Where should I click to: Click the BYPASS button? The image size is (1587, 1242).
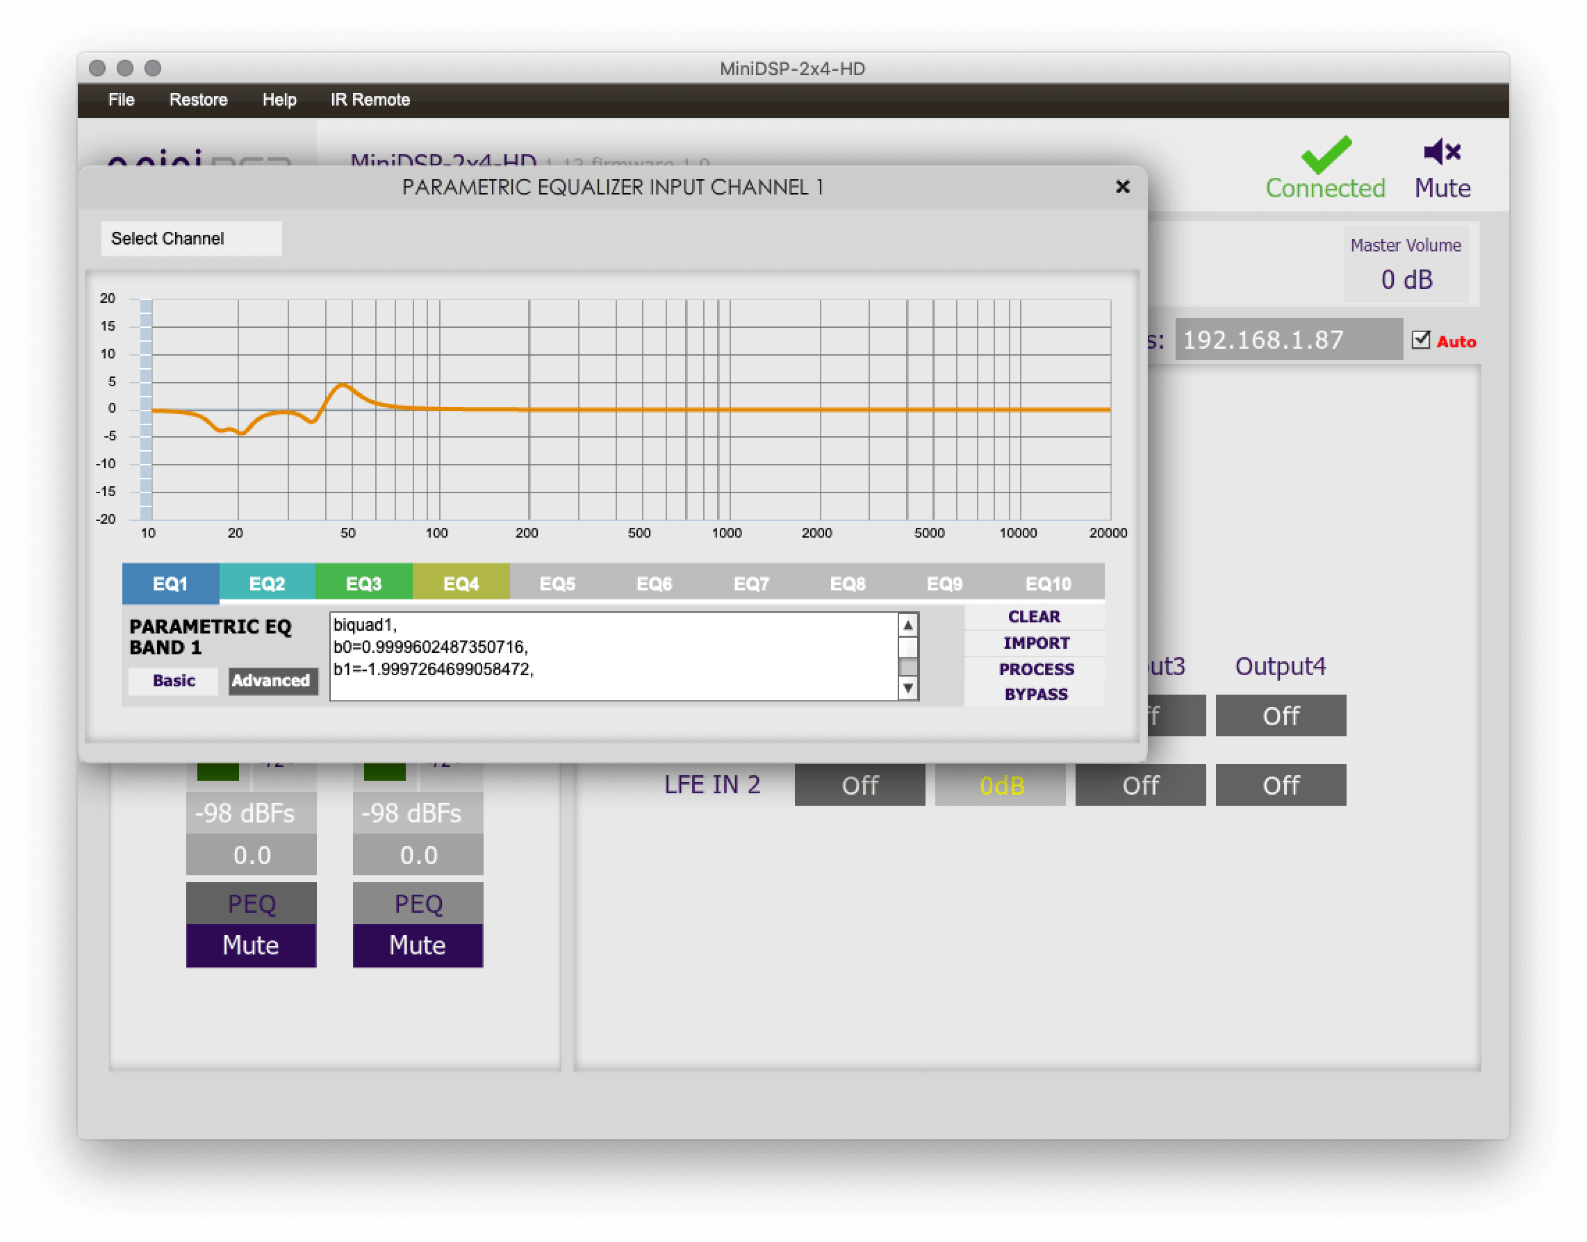[1036, 695]
